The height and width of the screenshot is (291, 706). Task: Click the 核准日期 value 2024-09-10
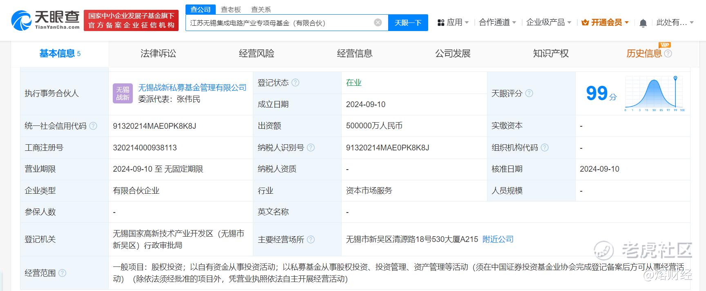tap(599, 169)
